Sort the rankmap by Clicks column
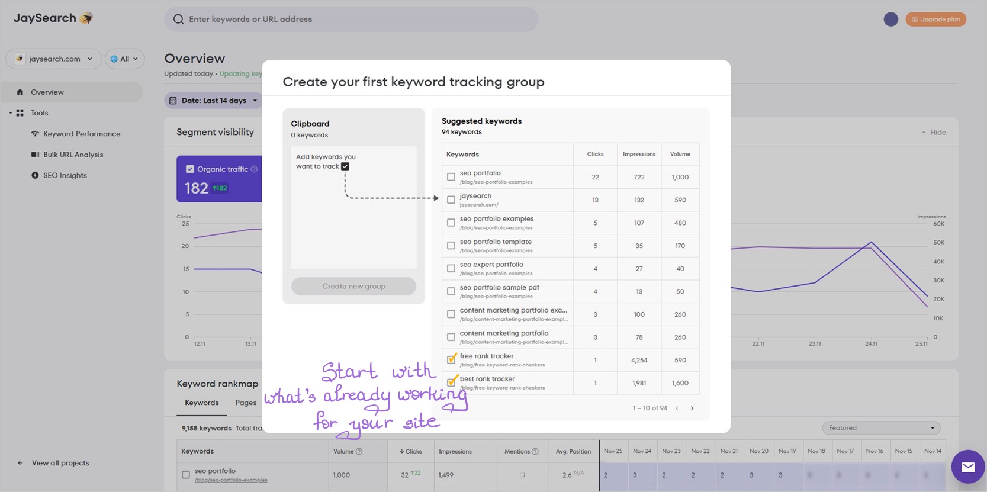Viewport: 987px width, 492px height. pyautogui.click(x=411, y=452)
